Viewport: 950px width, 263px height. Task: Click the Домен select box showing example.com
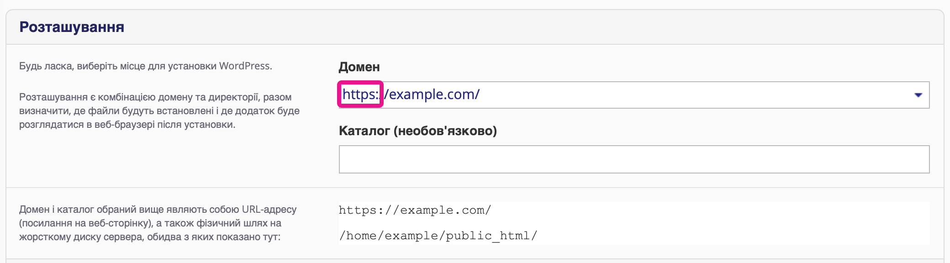click(639, 95)
